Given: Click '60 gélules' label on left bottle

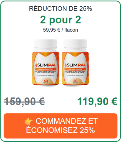Looking at the screenshot, I should 46,82.
